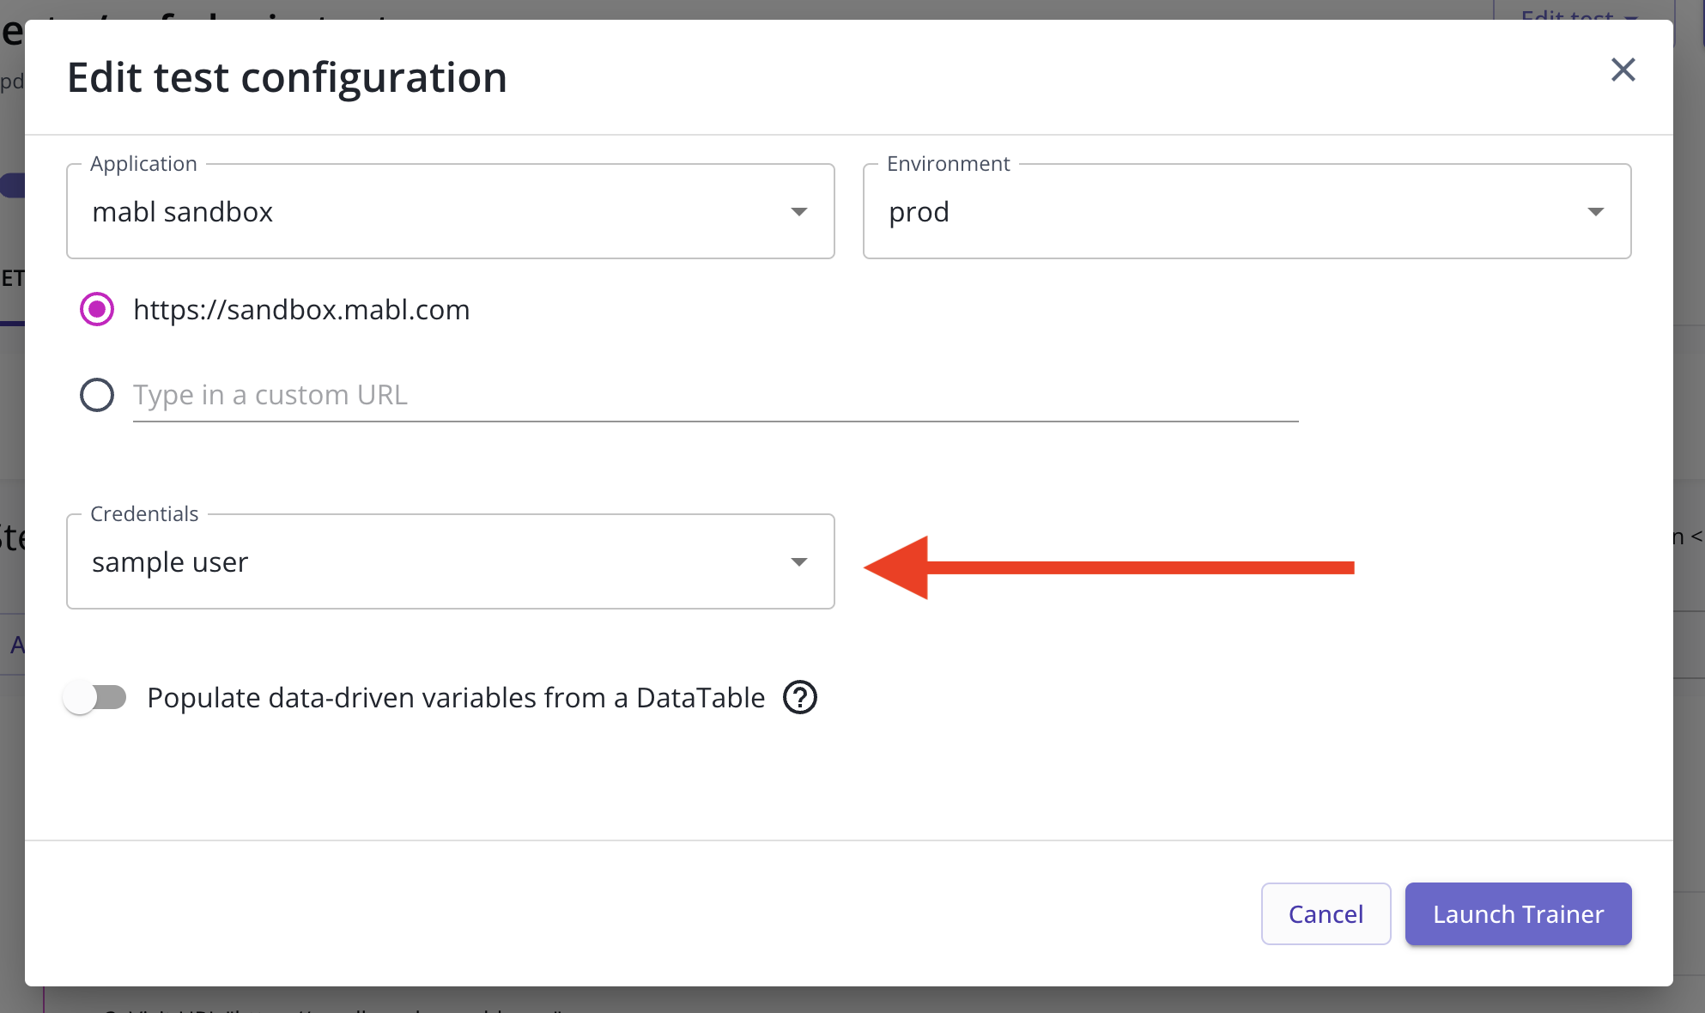Click the Populate data-driven variables label text
The image size is (1705, 1013).
pos(455,698)
